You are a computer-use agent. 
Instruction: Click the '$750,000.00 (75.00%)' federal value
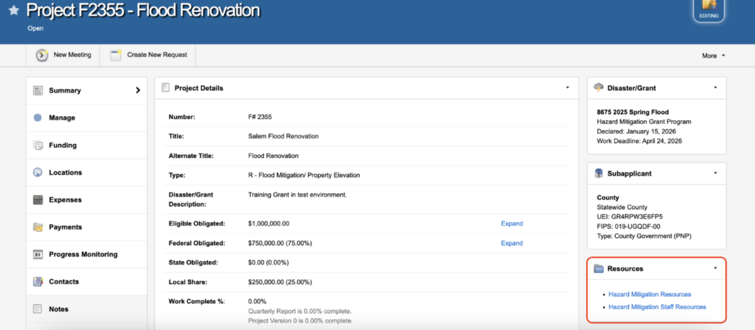[x=280, y=243]
